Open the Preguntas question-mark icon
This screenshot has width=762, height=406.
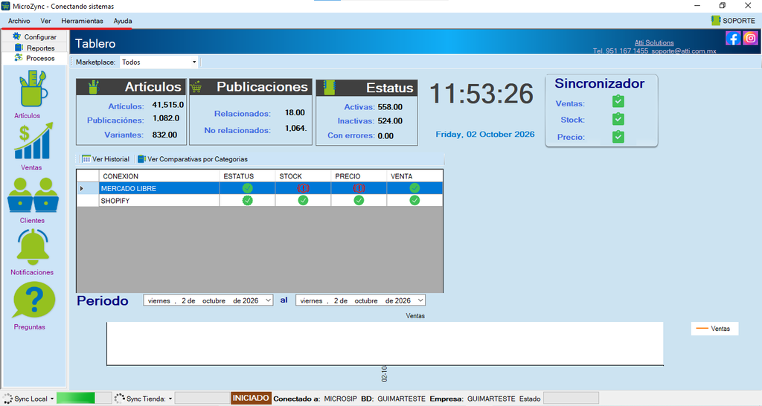point(34,300)
